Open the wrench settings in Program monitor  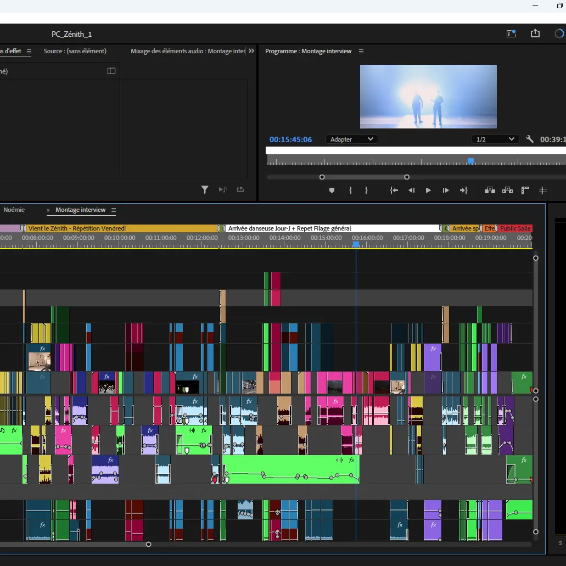[530, 139]
